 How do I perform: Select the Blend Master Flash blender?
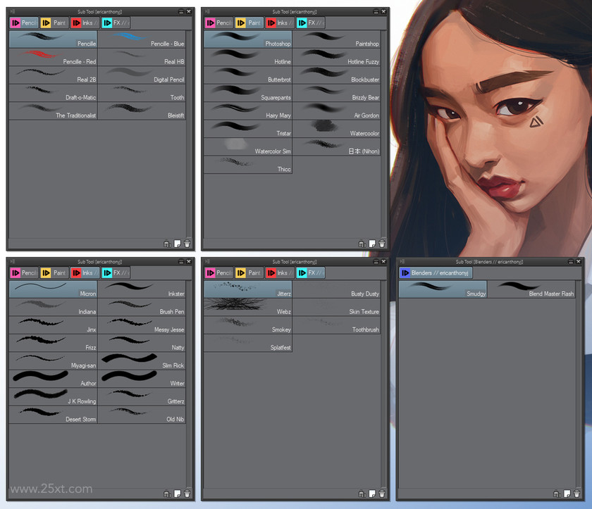531,289
